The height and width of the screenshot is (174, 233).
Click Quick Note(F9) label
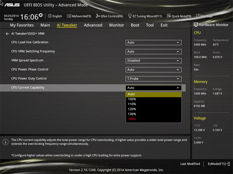(181, 16)
